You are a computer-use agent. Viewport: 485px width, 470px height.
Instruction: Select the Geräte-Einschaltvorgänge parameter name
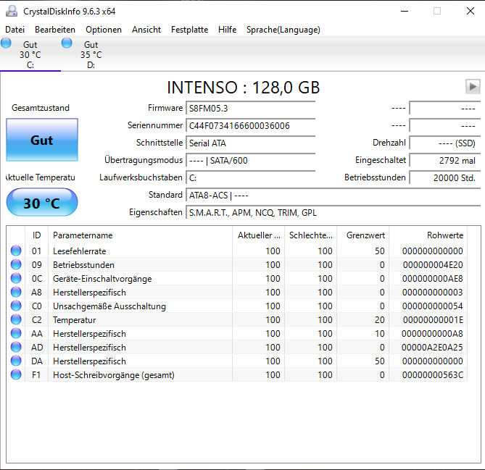pyautogui.click(x=102, y=279)
